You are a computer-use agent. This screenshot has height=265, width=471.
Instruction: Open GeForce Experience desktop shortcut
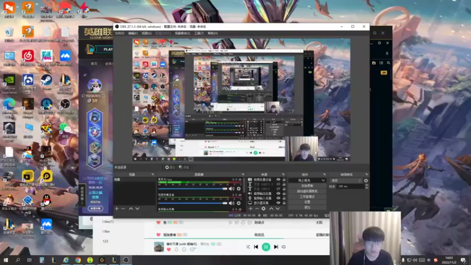tap(9, 84)
